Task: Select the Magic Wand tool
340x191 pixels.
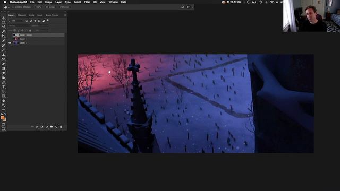Action: (3, 32)
